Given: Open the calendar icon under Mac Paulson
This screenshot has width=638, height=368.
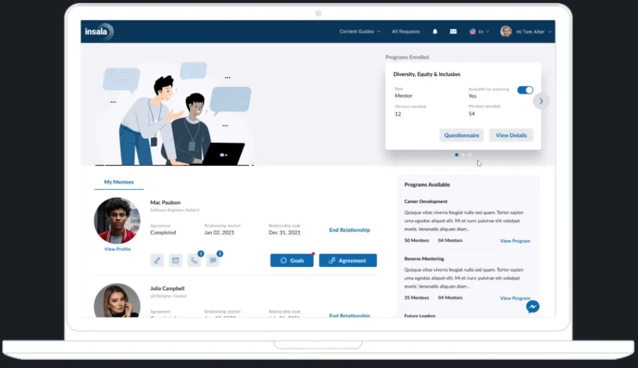Looking at the screenshot, I should coord(176,260).
